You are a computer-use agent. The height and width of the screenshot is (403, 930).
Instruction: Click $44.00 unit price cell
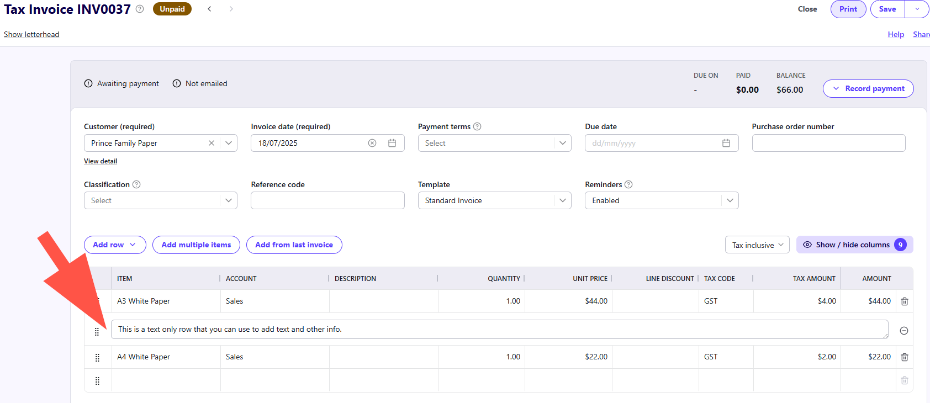[568, 301]
